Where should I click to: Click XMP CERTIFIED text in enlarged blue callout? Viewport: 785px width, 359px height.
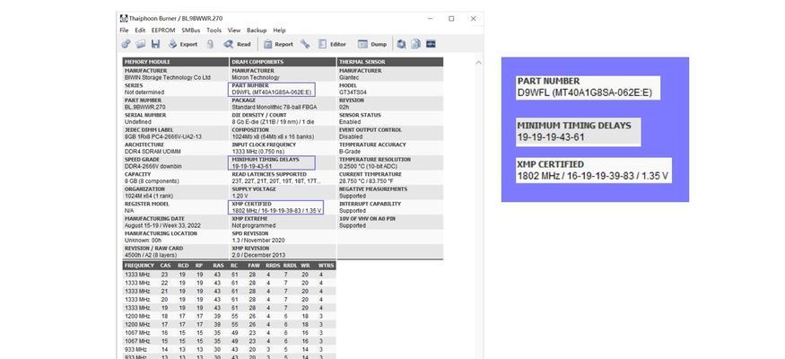point(550,164)
